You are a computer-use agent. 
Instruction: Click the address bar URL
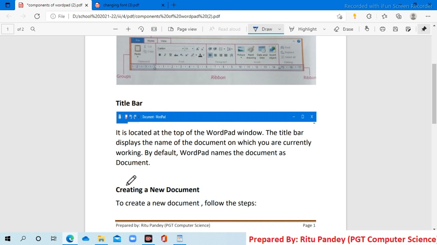(146, 16)
